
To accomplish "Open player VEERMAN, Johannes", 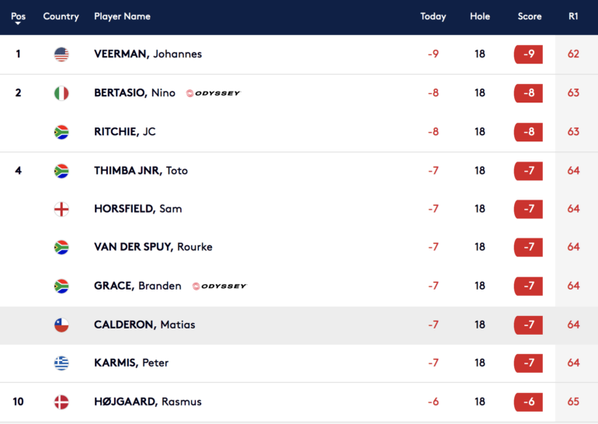I will (x=148, y=54).
